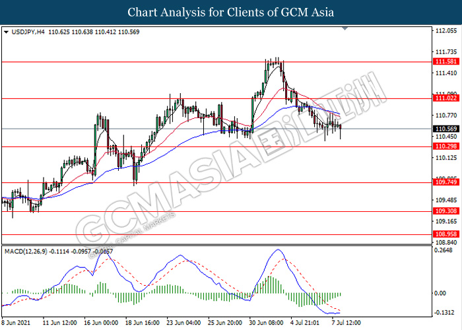Viewport: 462px width, 330px height.
Task: Select the 111.022 price level label
Action: (x=446, y=98)
